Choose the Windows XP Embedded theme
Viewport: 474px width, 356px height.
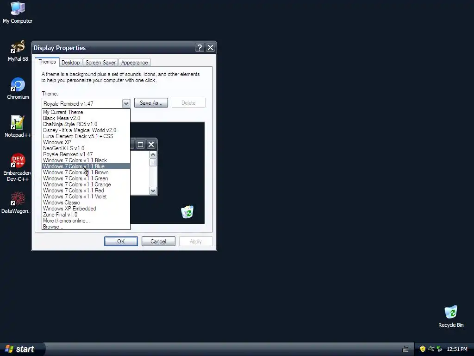[x=86, y=209]
